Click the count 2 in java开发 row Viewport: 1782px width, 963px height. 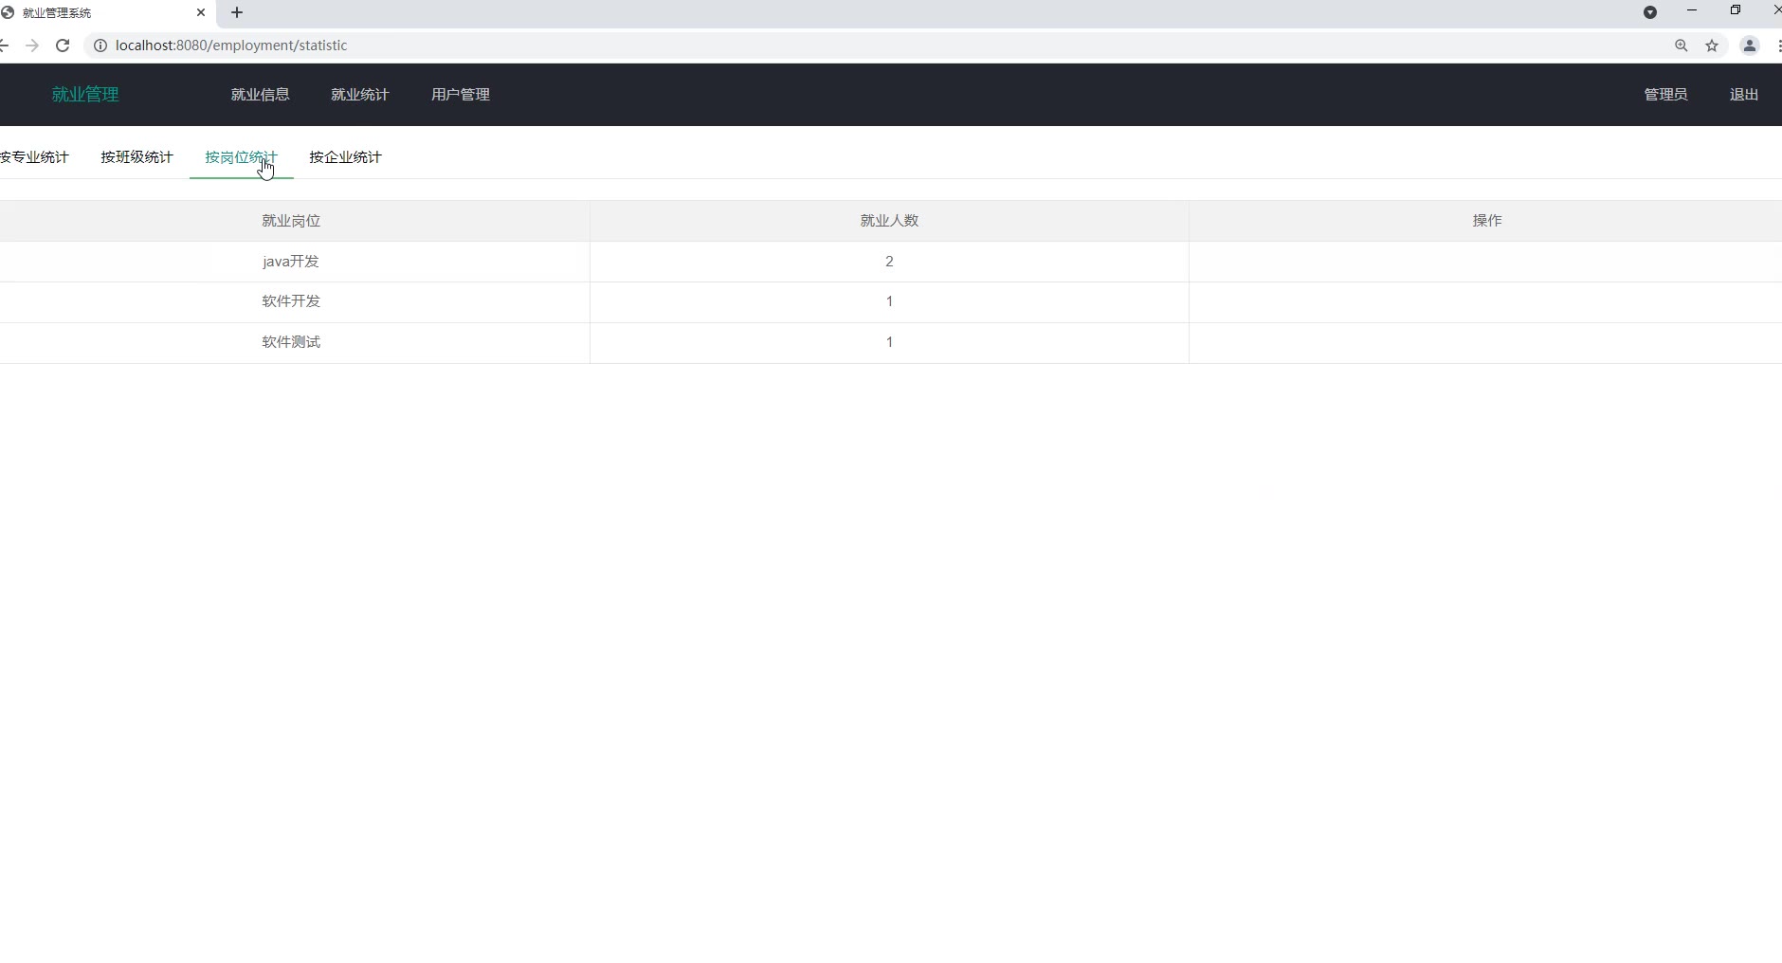pyautogui.click(x=889, y=262)
